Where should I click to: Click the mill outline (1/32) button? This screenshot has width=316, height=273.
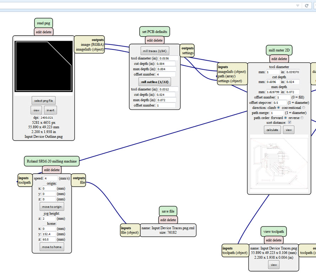point(155,82)
